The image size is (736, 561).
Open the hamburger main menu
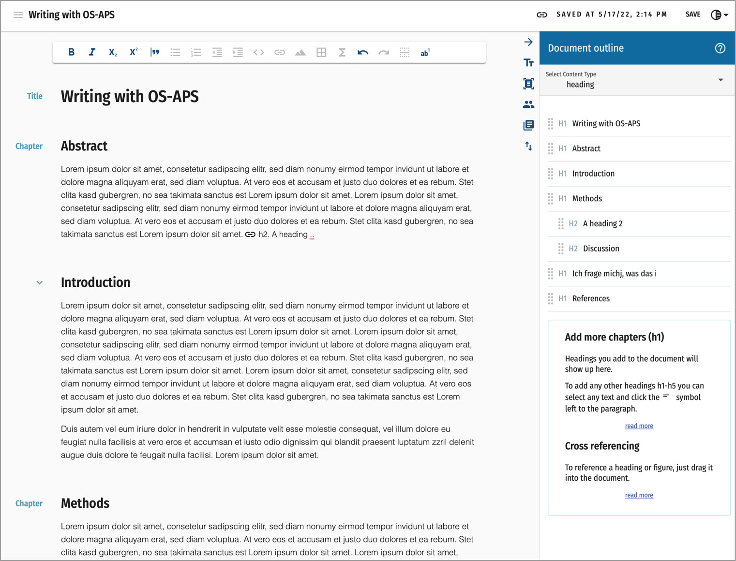click(18, 15)
